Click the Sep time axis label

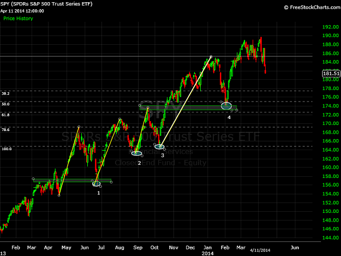137,247
